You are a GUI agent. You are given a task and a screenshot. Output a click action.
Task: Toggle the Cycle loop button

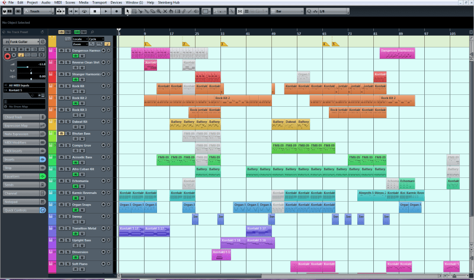84,11
